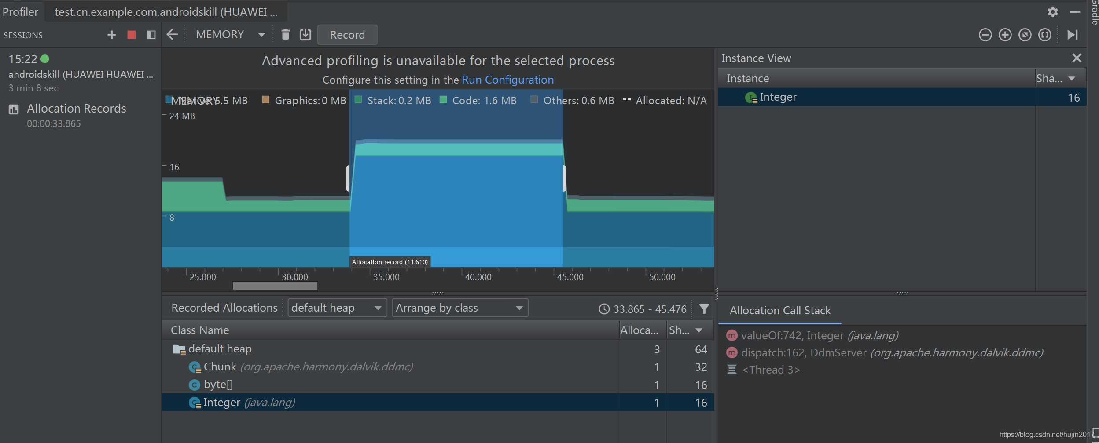Screen dimensions: 1099x443
Task: Open the default heap dropdown
Action: (337, 308)
